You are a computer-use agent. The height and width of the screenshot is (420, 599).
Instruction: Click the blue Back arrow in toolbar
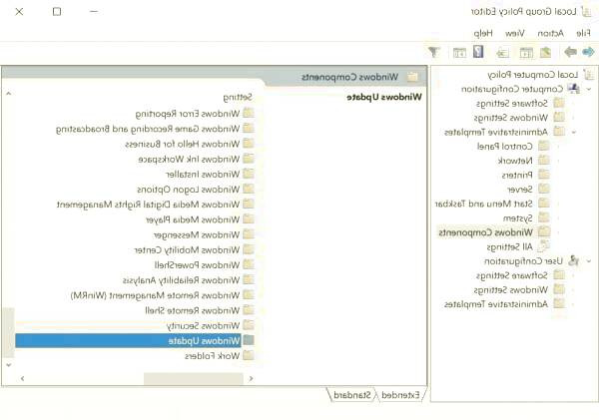pyautogui.click(x=588, y=52)
